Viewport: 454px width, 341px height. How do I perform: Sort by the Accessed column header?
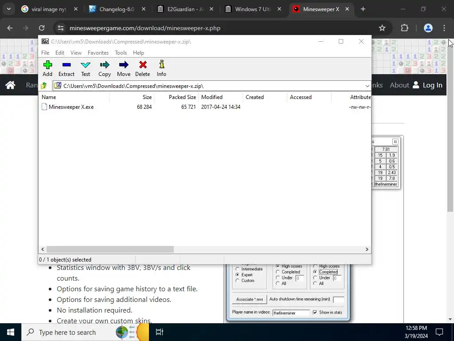point(309,97)
